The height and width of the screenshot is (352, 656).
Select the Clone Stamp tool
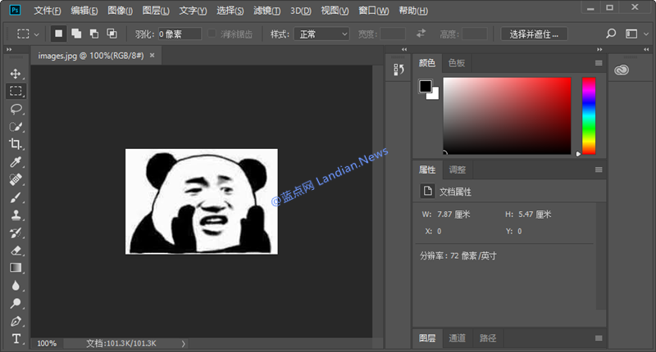point(16,215)
